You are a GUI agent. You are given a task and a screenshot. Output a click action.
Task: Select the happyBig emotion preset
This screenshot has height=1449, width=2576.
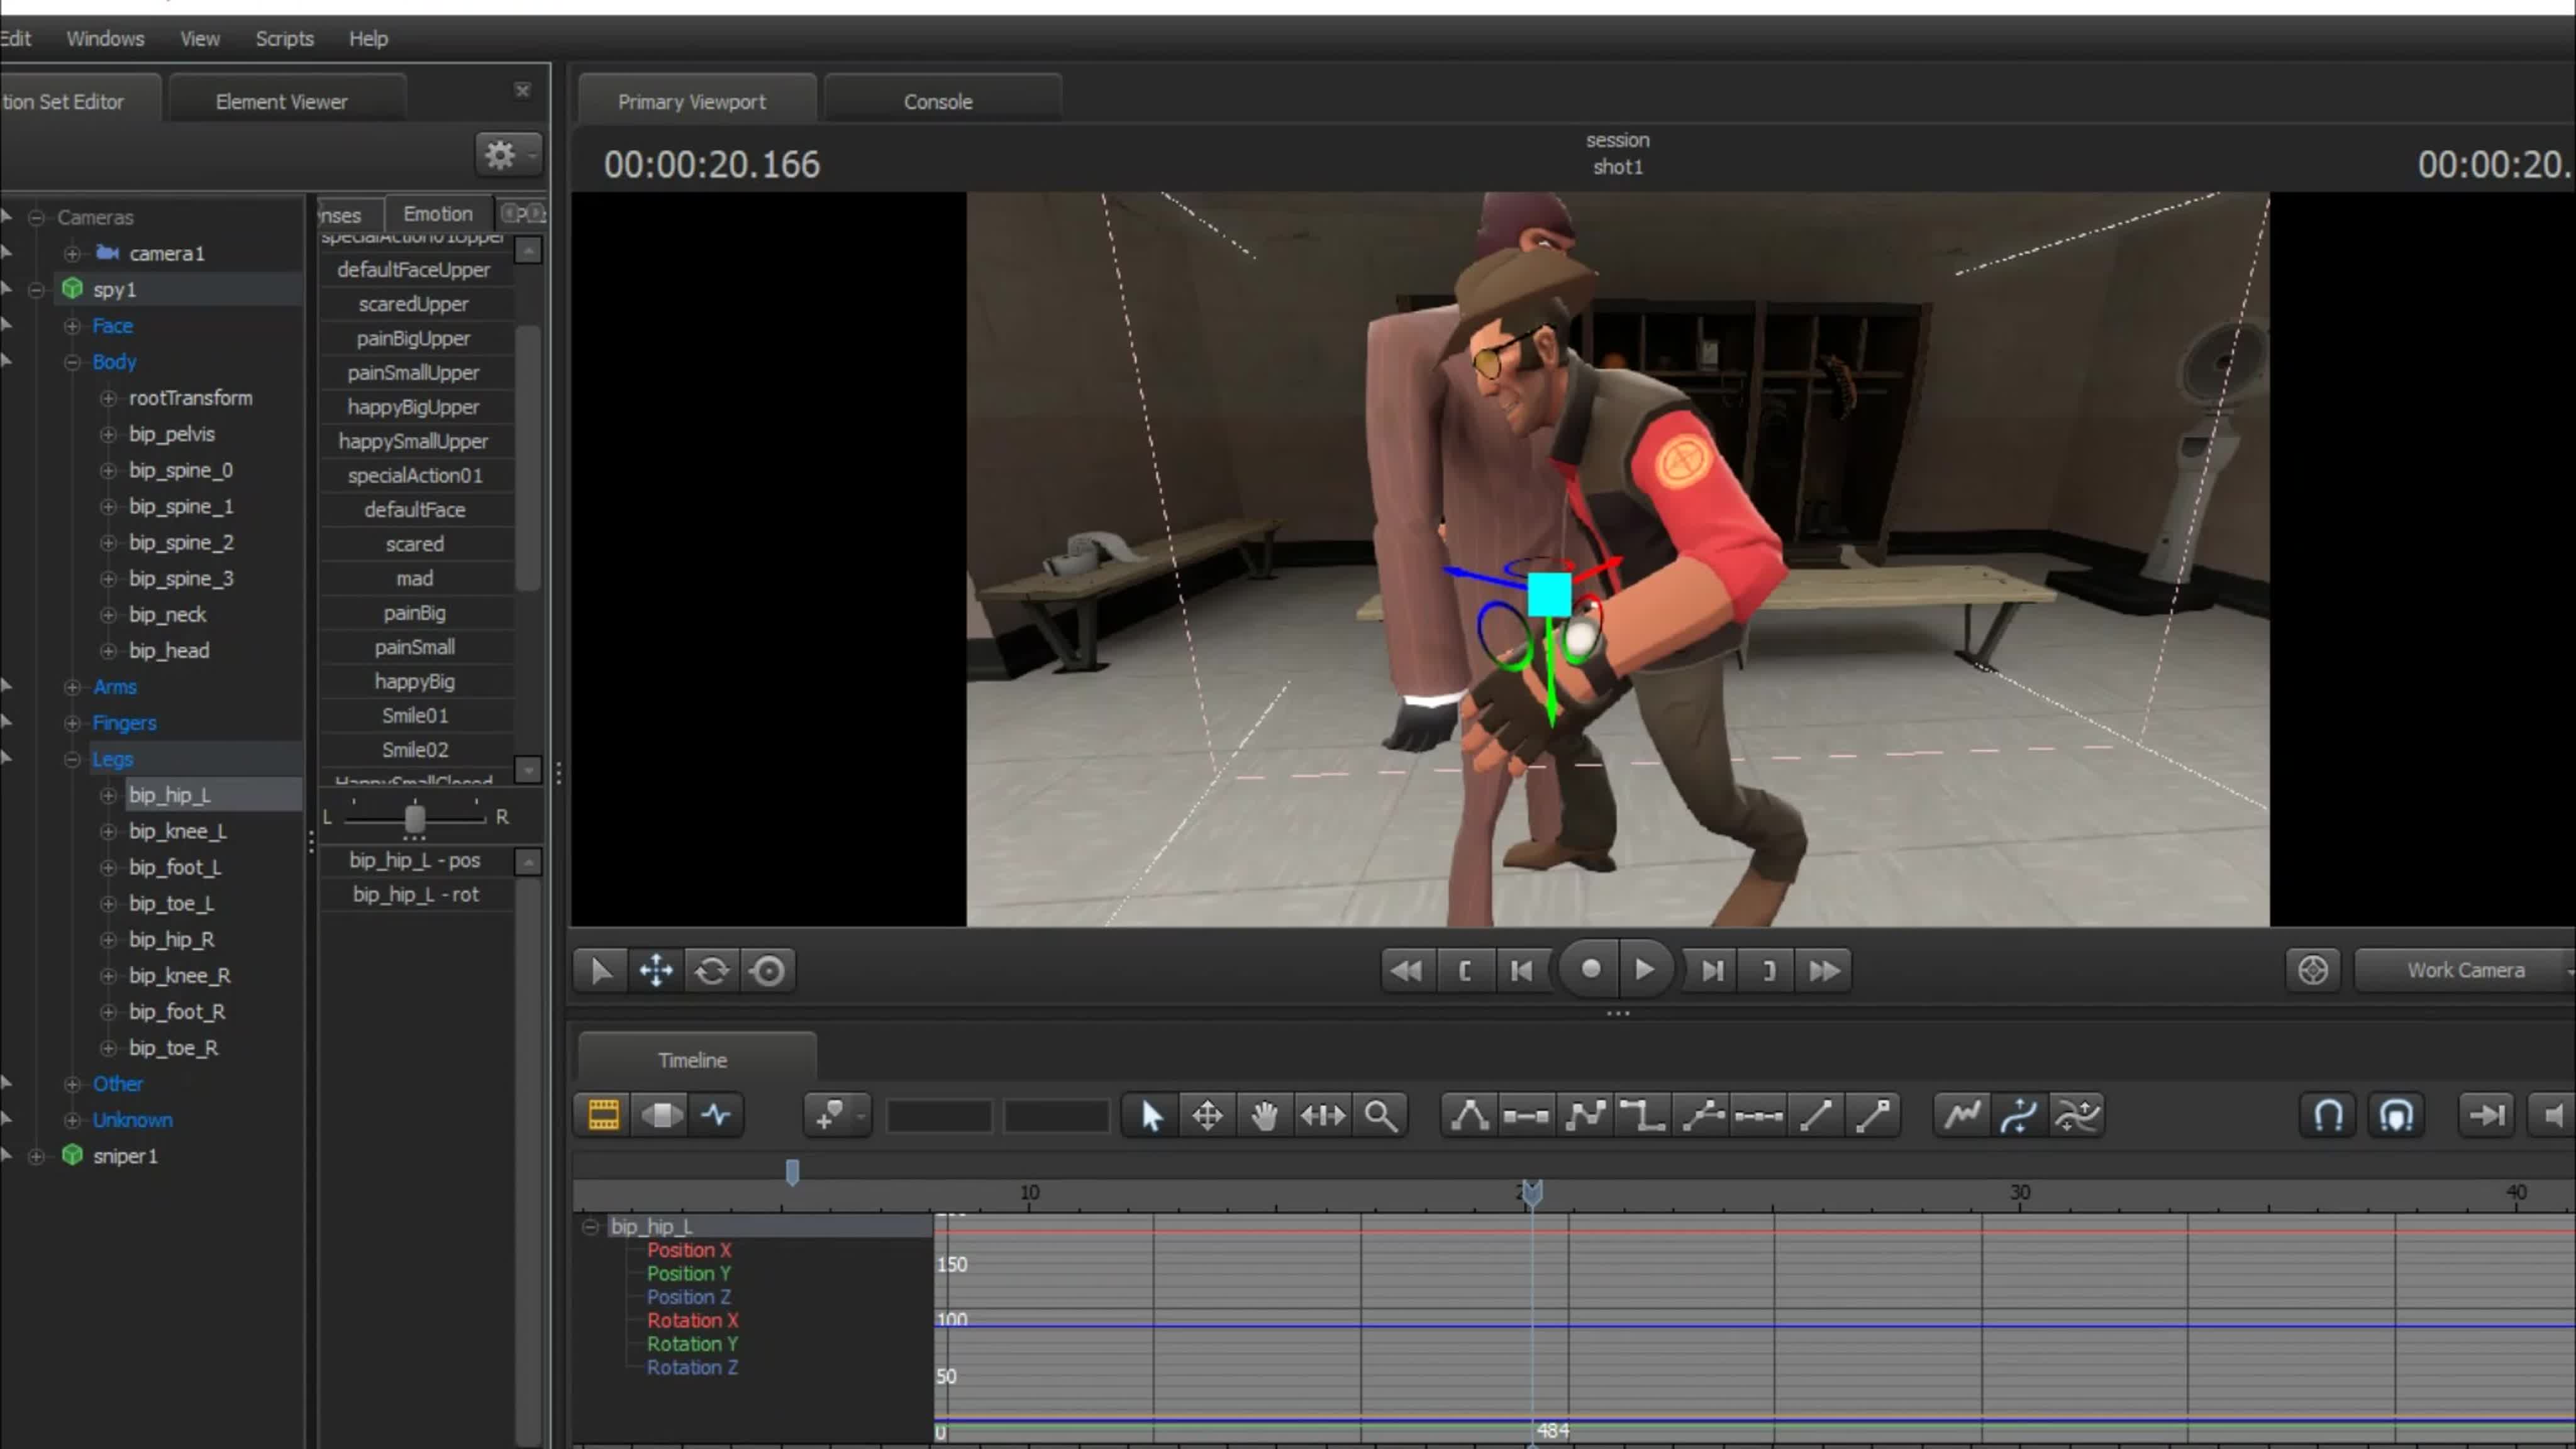pyautogui.click(x=414, y=681)
